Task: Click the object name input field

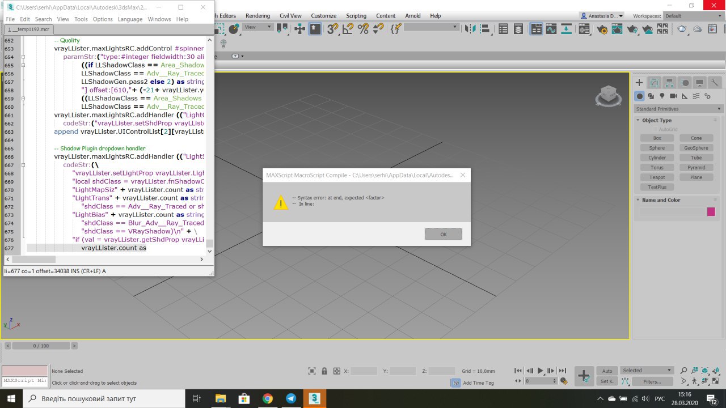Action: point(671,212)
